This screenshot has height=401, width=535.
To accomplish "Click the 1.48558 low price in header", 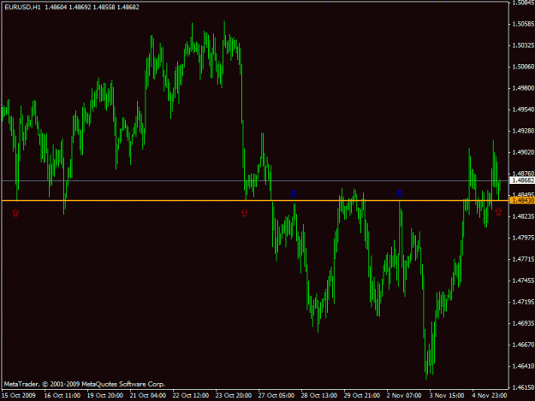I will [x=104, y=7].
